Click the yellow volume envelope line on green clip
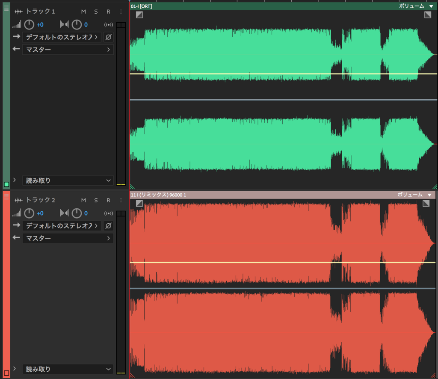This screenshot has height=379, width=438. tap(283, 74)
